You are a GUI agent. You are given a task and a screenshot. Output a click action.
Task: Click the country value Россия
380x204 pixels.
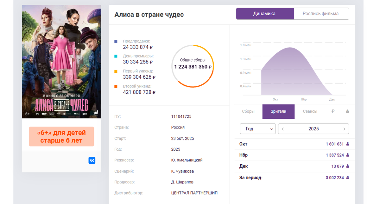pyautogui.click(x=178, y=127)
